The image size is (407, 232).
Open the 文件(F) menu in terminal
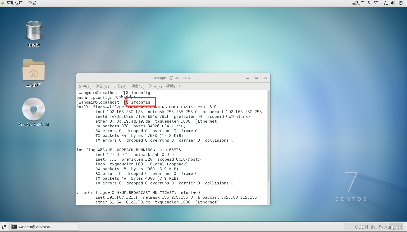85,86
